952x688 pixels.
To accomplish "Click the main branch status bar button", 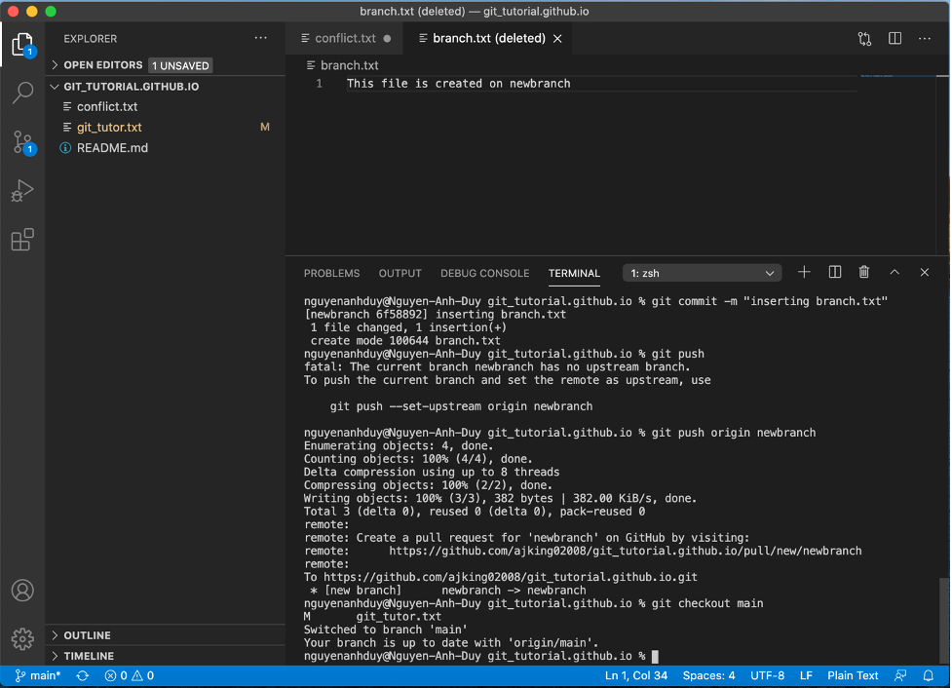I will pos(38,675).
